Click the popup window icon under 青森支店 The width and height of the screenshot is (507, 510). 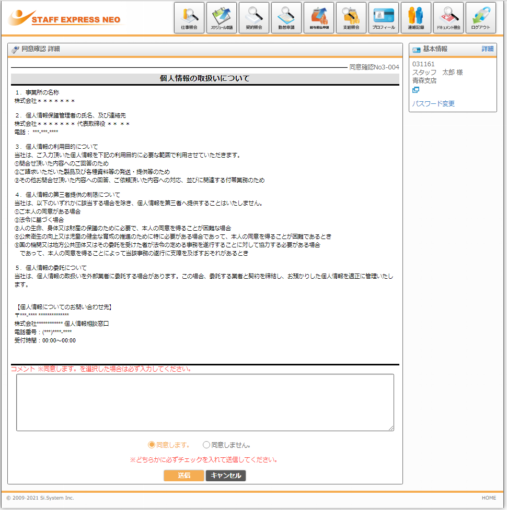[x=416, y=90]
